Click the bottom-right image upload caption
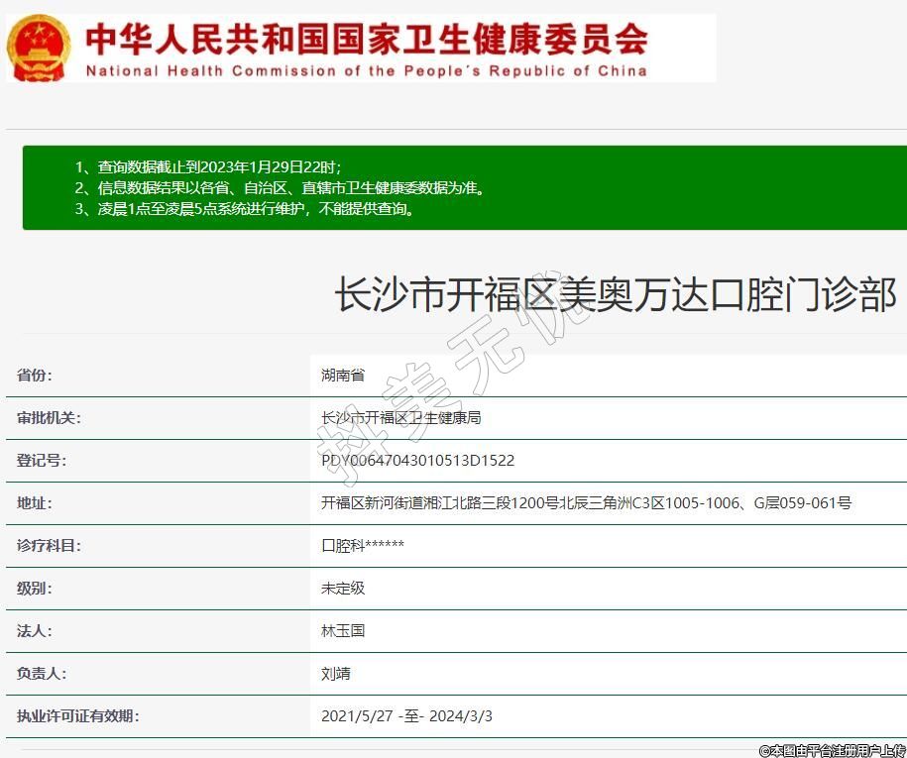 click(x=832, y=750)
